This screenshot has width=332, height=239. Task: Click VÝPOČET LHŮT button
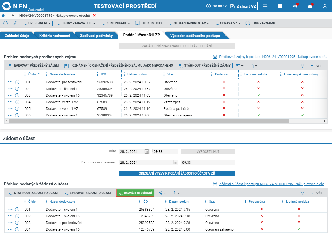pos(208,151)
